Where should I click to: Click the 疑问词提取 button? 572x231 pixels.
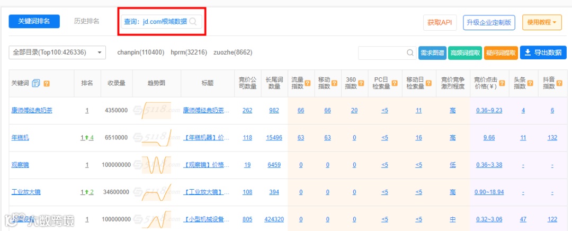(x=501, y=52)
